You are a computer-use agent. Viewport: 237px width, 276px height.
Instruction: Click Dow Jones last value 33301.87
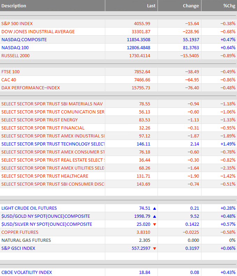click(141, 32)
